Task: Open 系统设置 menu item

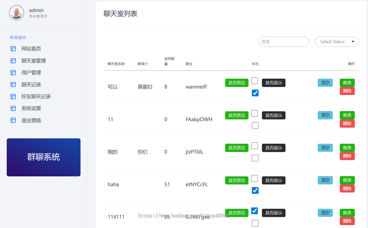Action: click(x=31, y=108)
